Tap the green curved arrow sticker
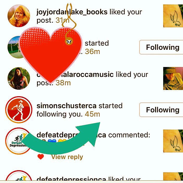This screenshot has height=183, width=183. coord(61,138)
